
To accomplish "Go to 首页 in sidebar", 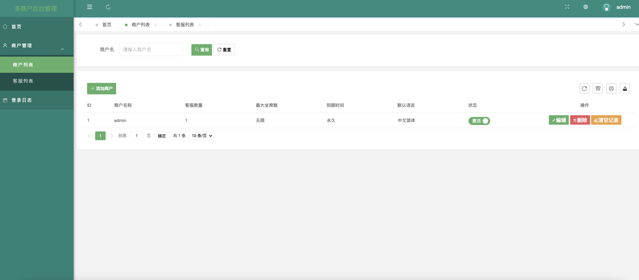I will tap(37, 27).
